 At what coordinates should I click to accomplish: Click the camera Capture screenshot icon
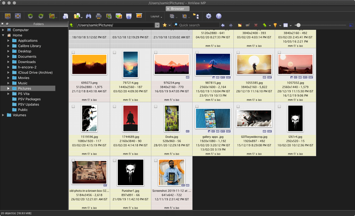pyautogui.click(x=129, y=16)
